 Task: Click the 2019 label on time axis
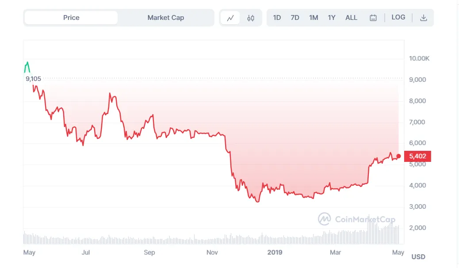coord(275,253)
